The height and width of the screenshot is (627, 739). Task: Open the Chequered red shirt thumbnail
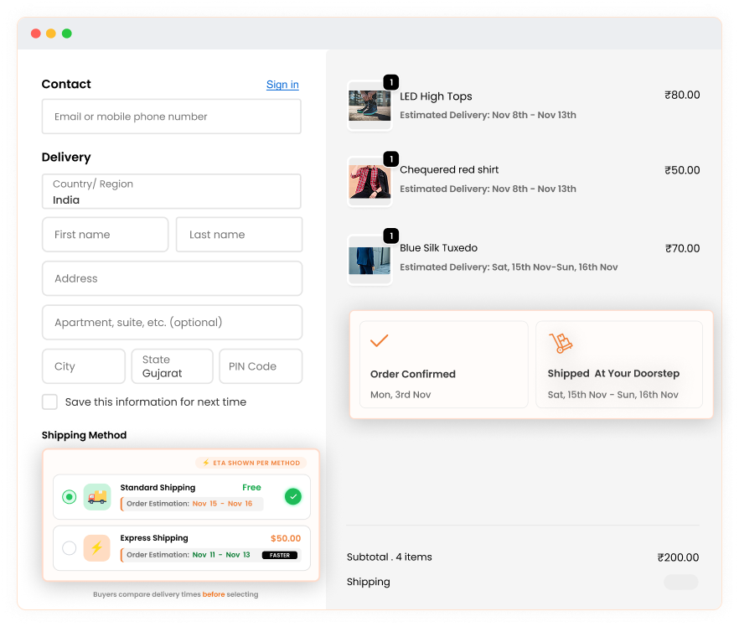(x=369, y=182)
